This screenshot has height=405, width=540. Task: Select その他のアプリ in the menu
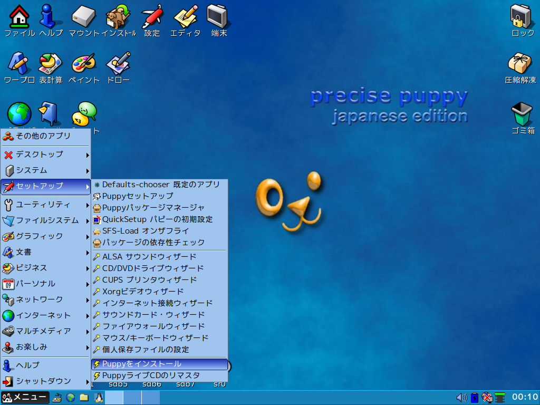[x=45, y=136]
